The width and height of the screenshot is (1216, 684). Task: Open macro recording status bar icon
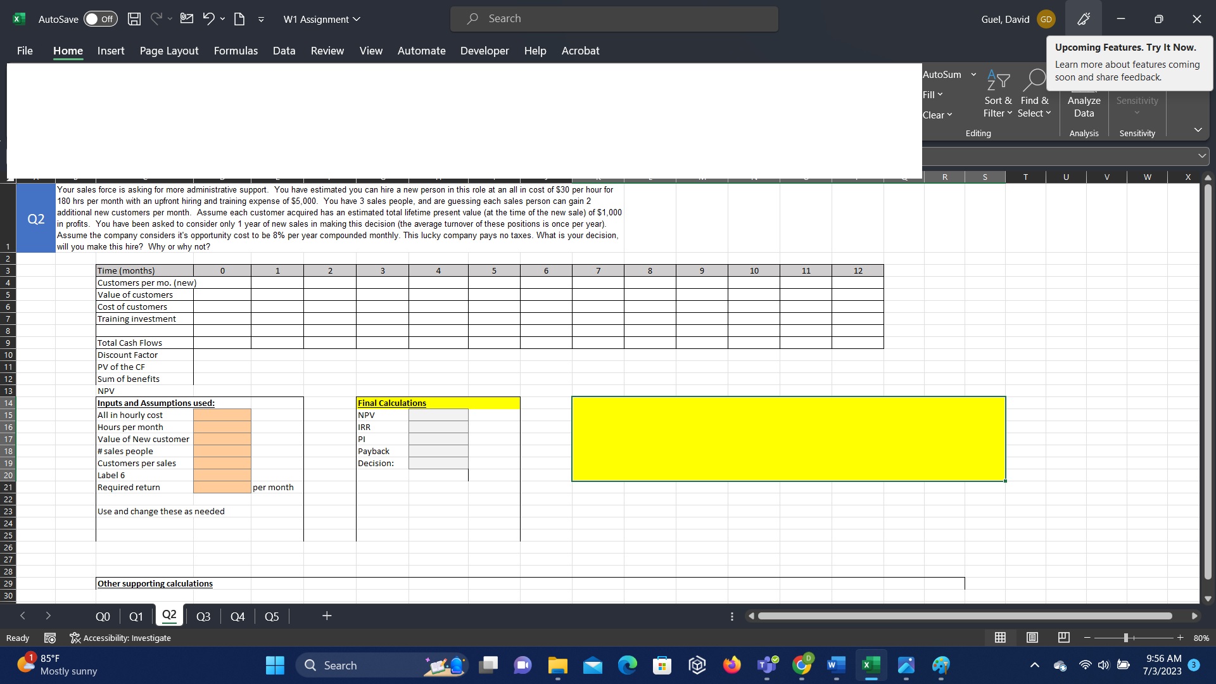[50, 638]
